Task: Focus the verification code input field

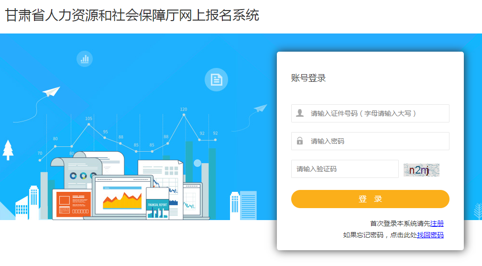Action: 345,169
